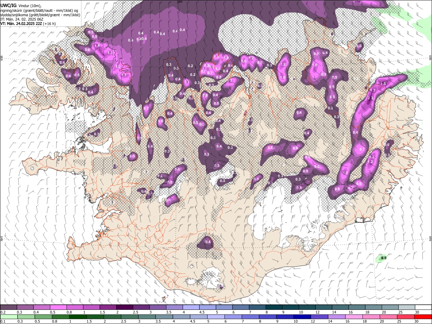Pick the upper legend swatch between 1.5 and 2

point(108,307)
